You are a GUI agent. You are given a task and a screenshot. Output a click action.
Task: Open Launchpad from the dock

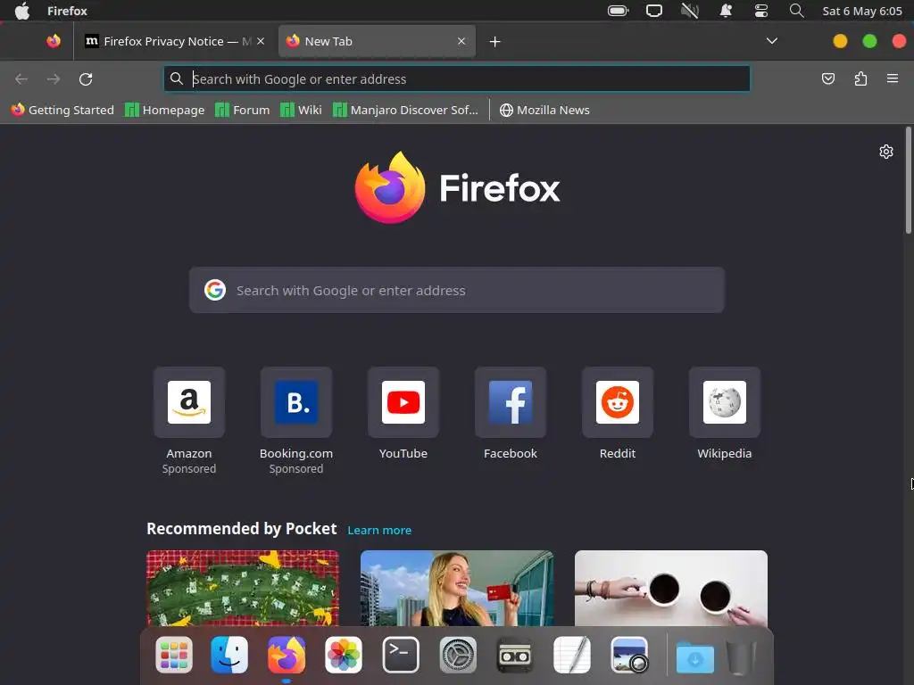pyautogui.click(x=174, y=655)
